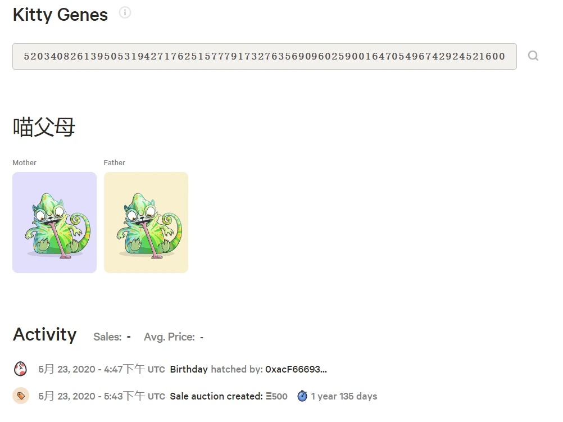563x422 pixels.
Task: Click the Sale auction created text
Action: tap(216, 396)
